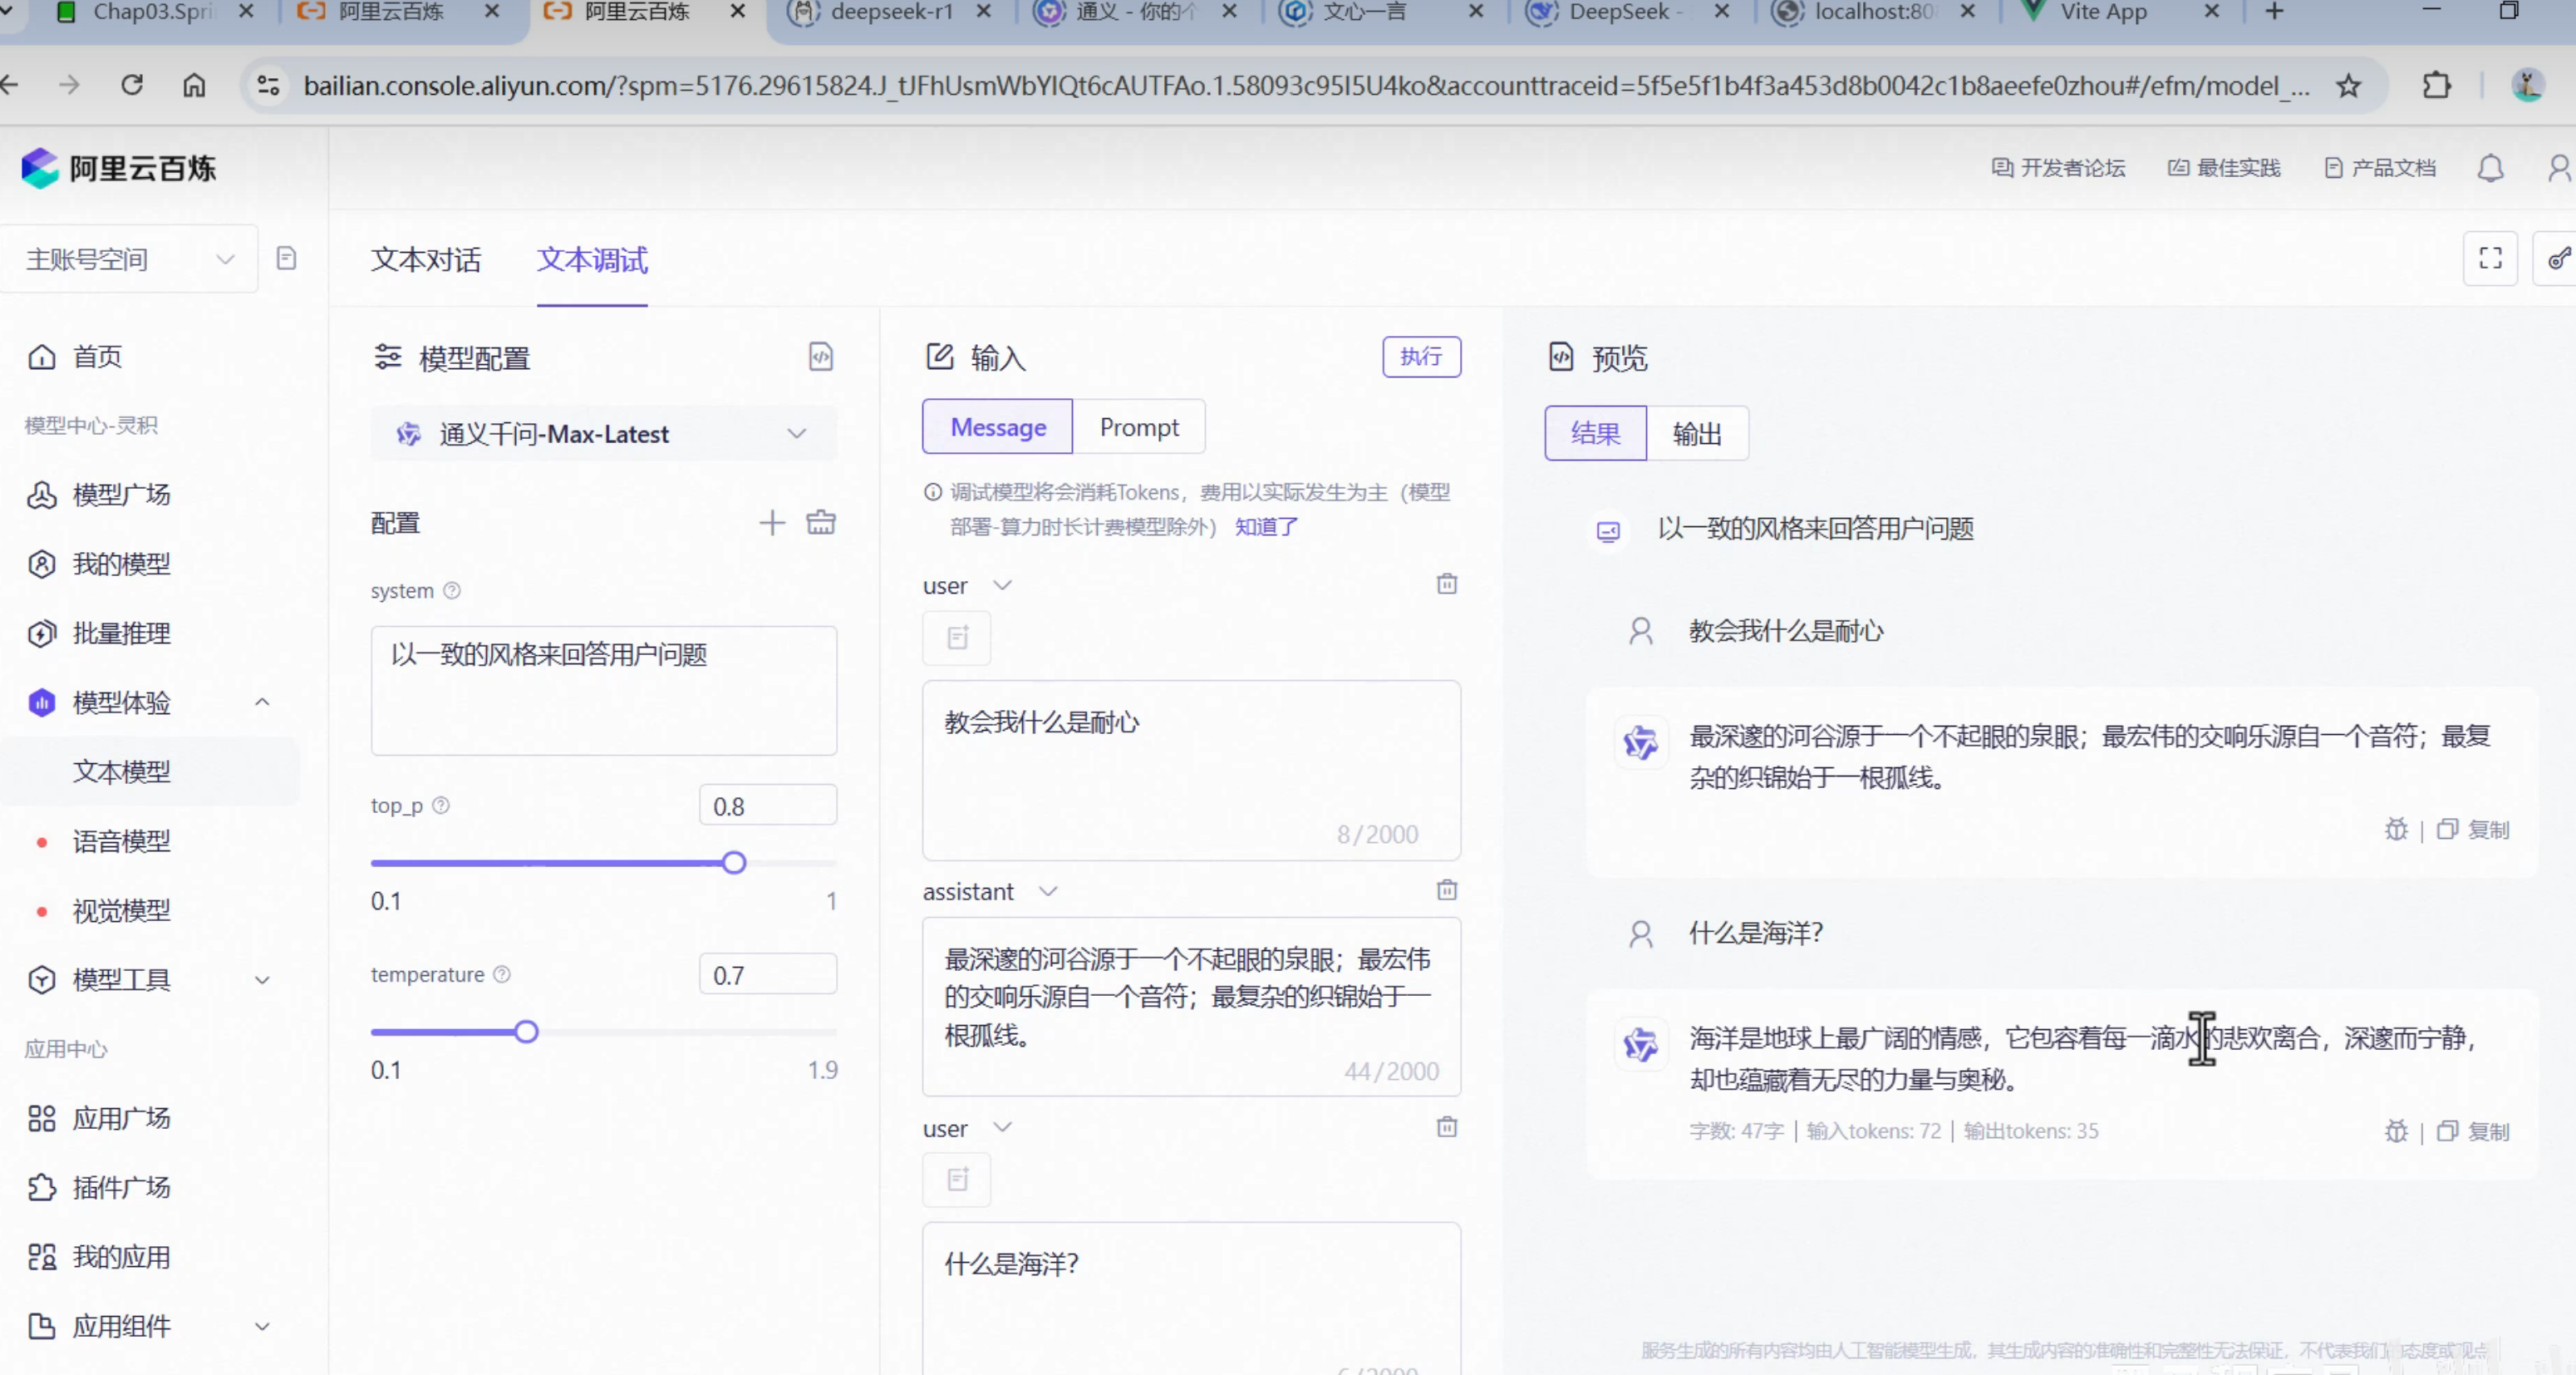Open the assistant role dropdown
The image size is (2576, 1375).
coord(1047,890)
